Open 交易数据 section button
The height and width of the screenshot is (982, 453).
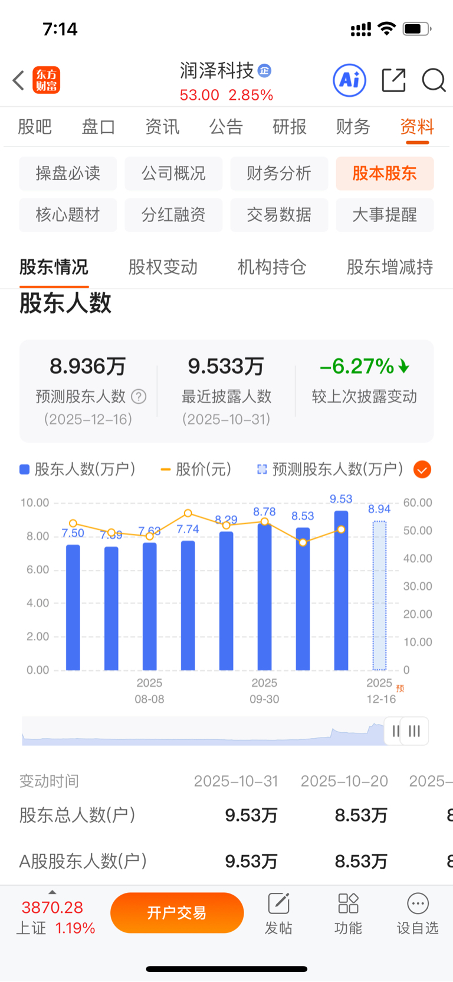pos(279,215)
